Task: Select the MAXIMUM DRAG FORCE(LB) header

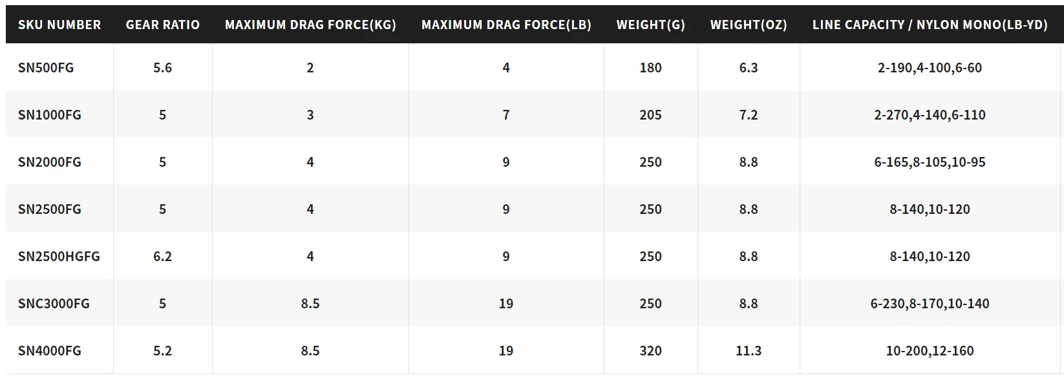Action: coord(506,25)
